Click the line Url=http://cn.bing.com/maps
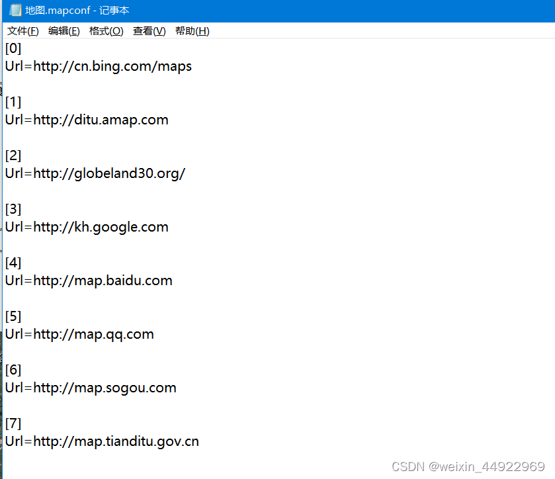 point(99,66)
